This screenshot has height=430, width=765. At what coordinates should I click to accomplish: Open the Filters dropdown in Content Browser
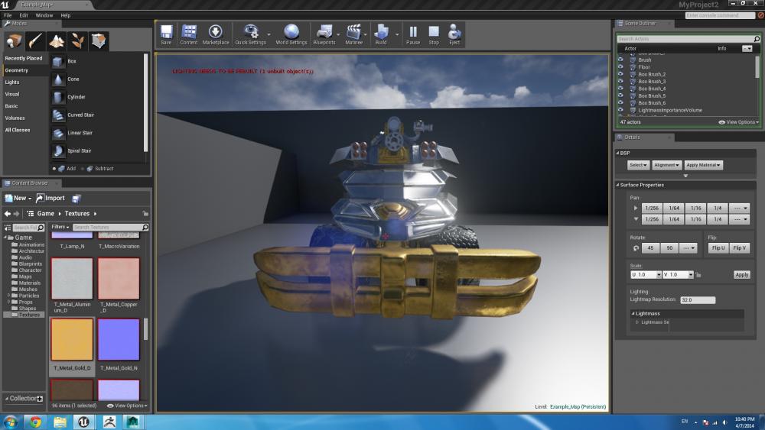point(60,228)
